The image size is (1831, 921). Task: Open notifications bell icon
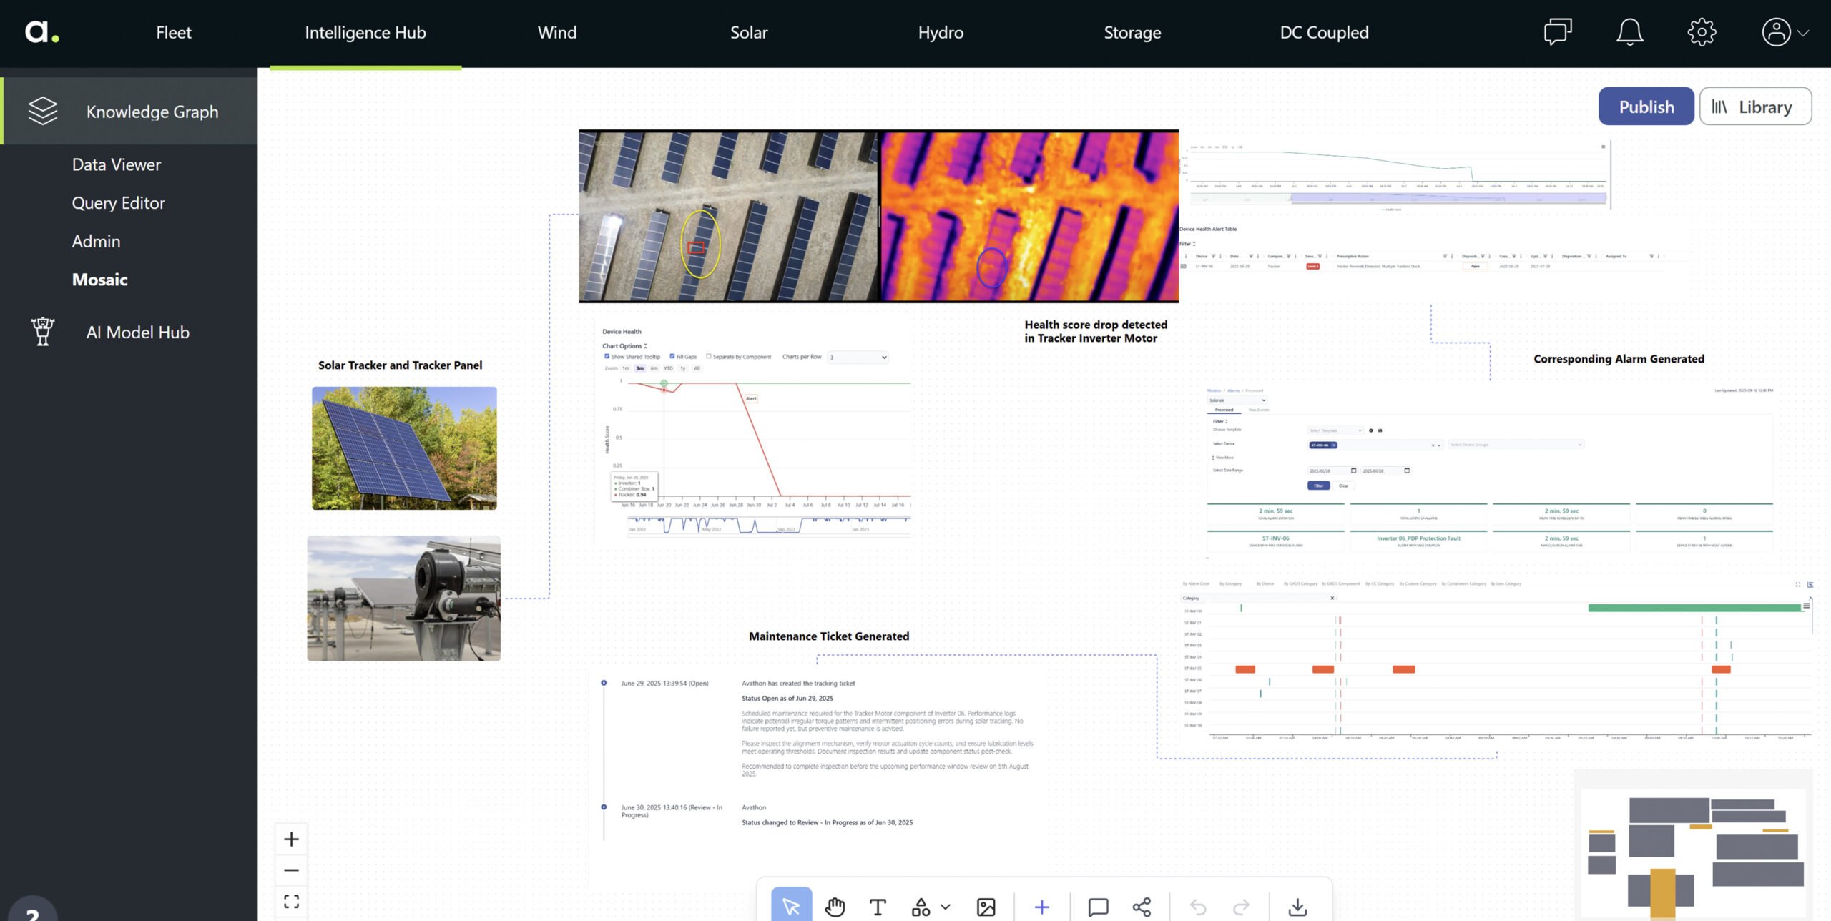click(1629, 32)
